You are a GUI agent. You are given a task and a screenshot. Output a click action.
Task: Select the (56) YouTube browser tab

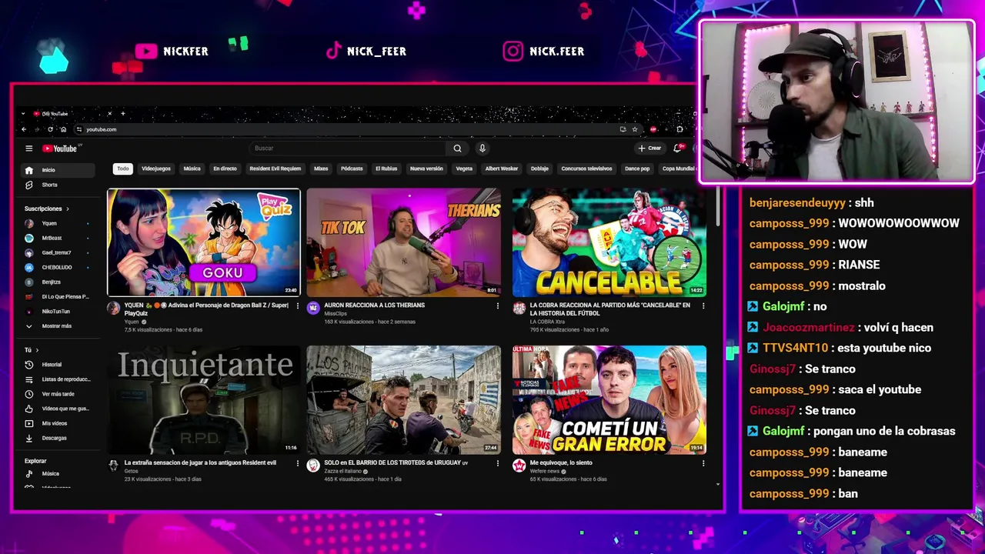click(72, 114)
